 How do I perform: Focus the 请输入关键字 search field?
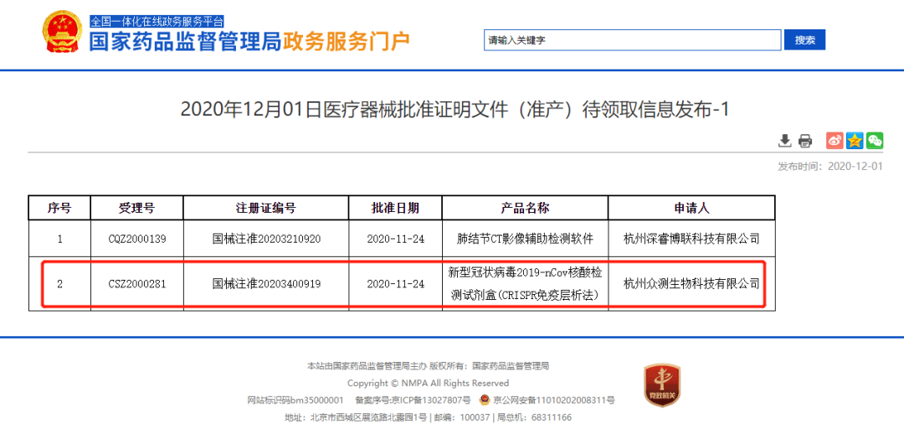click(x=633, y=40)
